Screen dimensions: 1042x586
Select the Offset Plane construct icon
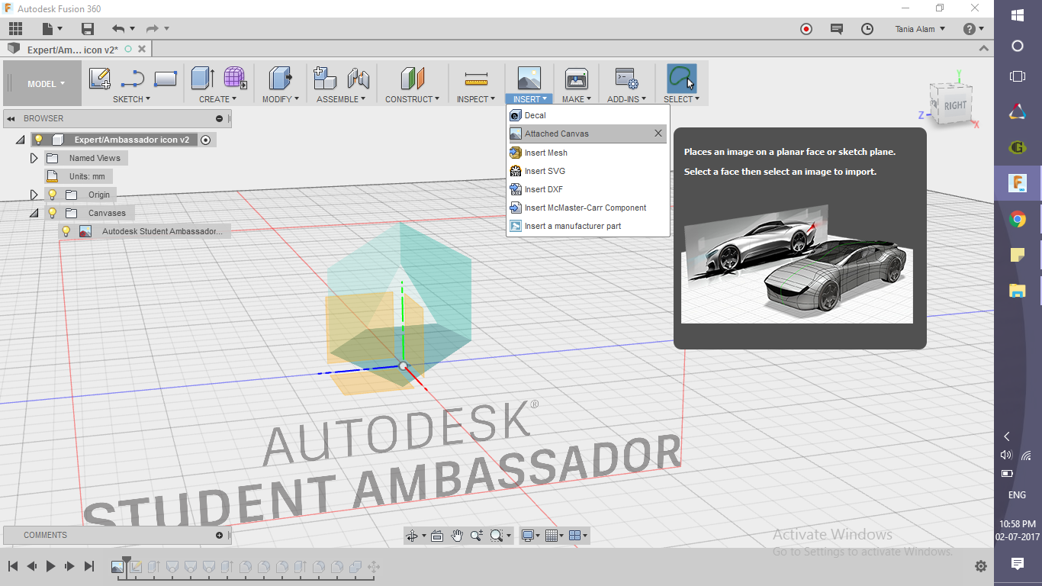[x=412, y=79]
